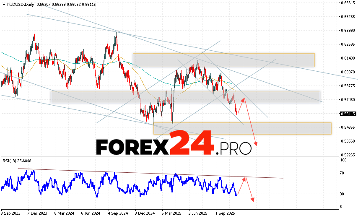Click the red downward forecast arrowhead on price chart
This screenshot has height=218, width=358.
255,144
